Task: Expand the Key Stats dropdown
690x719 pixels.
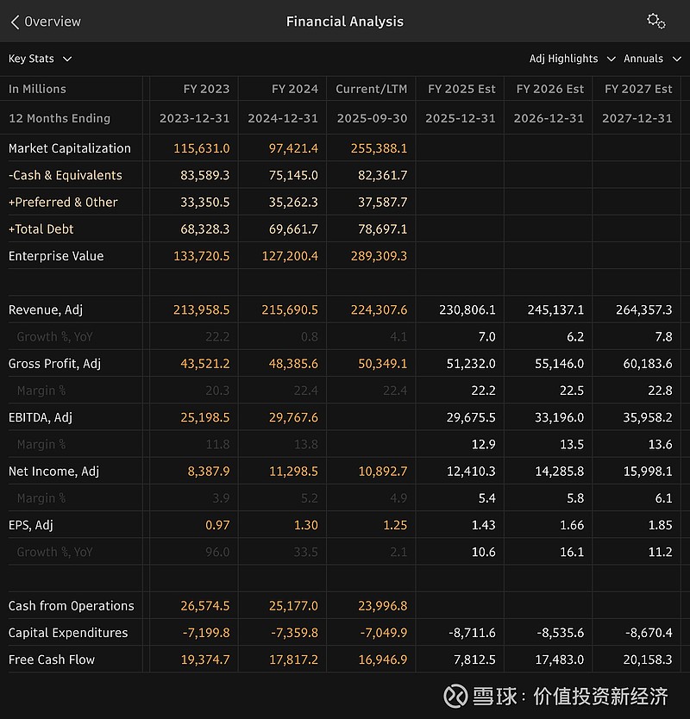Action: [40, 59]
